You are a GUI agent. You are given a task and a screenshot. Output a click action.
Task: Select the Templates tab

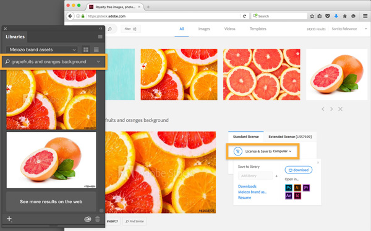point(258,29)
